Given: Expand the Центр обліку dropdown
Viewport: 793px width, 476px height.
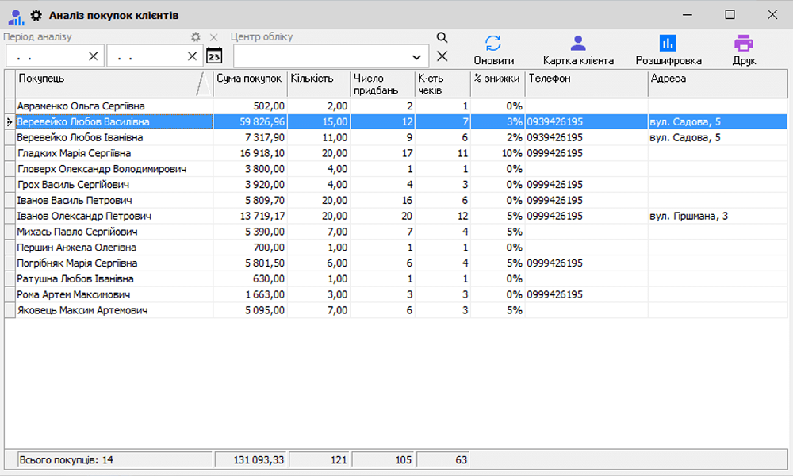Looking at the screenshot, I should 417,57.
